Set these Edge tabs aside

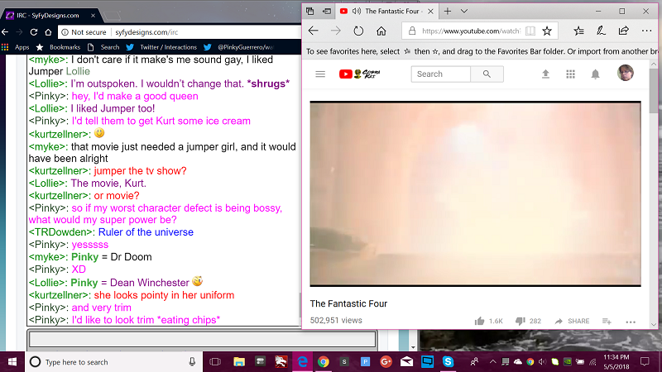[327, 12]
